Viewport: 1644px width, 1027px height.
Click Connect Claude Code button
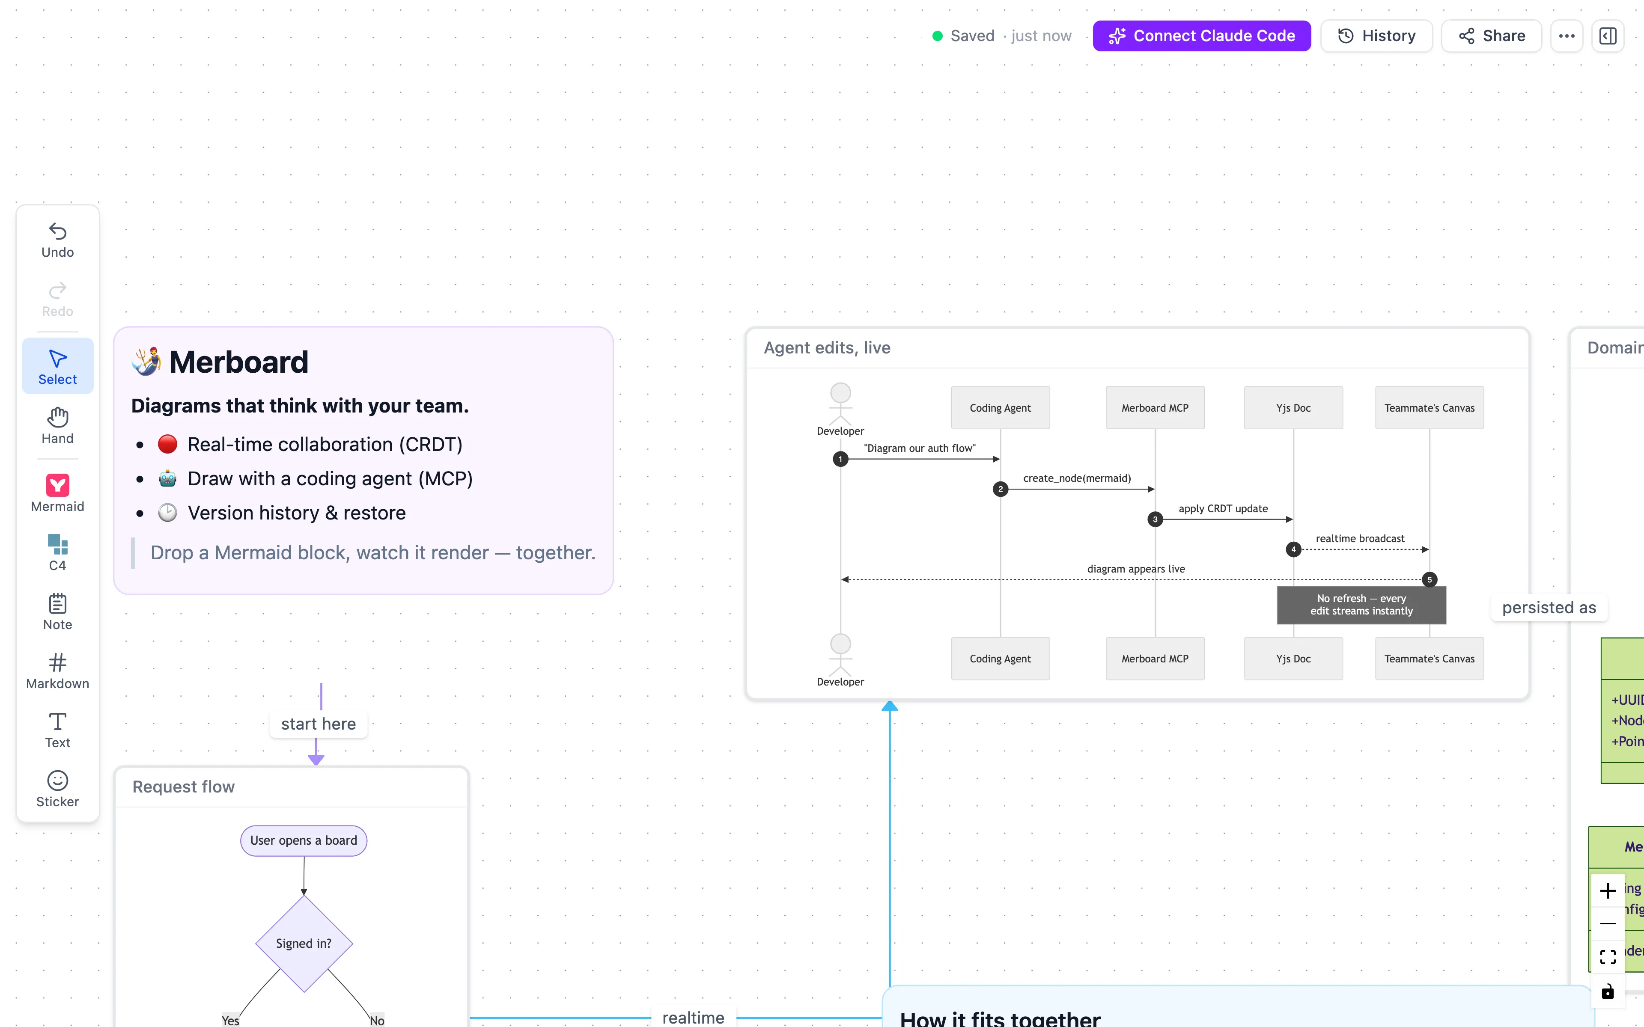point(1202,36)
